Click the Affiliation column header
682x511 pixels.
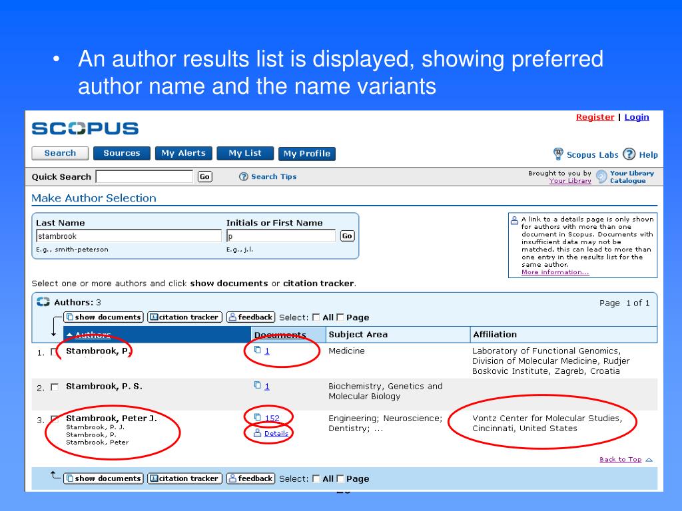coord(563,335)
